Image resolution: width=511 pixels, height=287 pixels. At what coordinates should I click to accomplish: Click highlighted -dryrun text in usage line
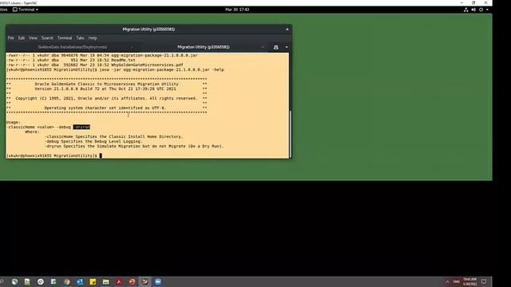[81, 127]
